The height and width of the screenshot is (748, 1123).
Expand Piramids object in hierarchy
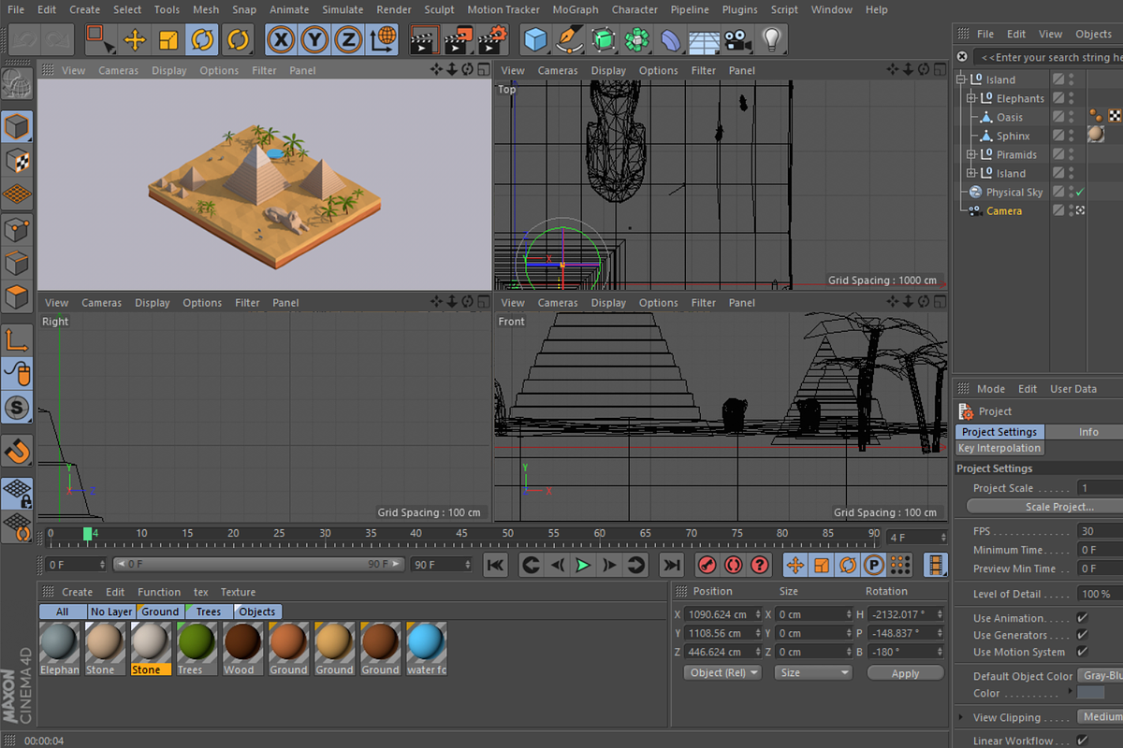coord(971,154)
